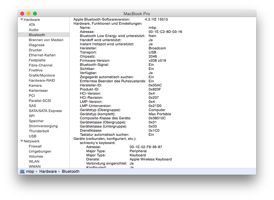Choose Firewall under Netzwerk

coord(35,146)
